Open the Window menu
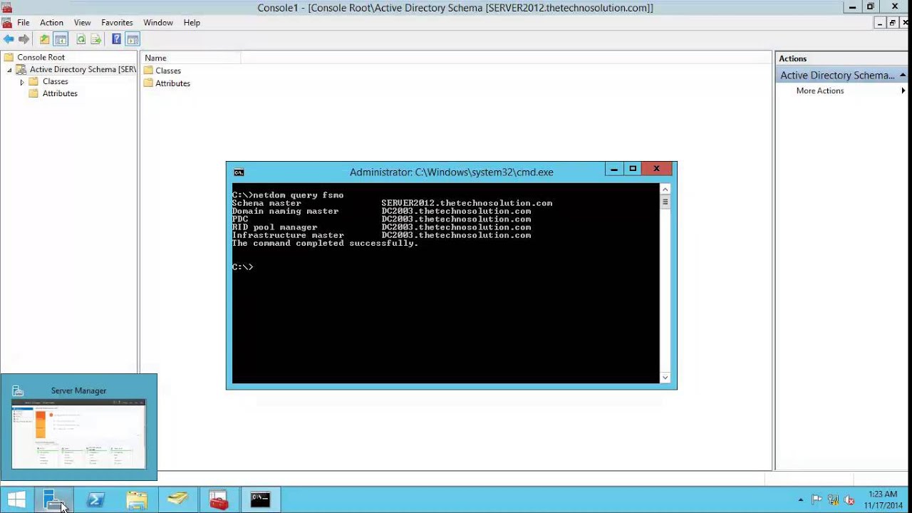The image size is (912, 513). click(158, 23)
